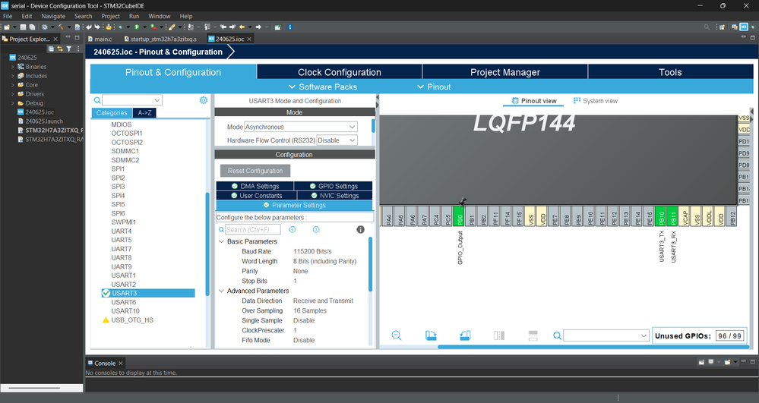This screenshot has width=759, height=403.
Task: Click the Save All toolbar icon
Action: 32,27
